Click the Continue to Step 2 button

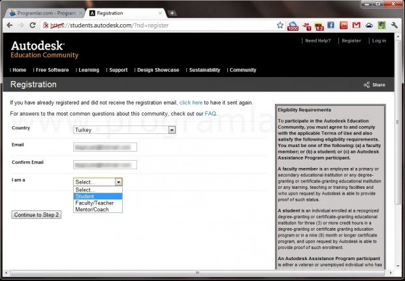click(37, 215)
